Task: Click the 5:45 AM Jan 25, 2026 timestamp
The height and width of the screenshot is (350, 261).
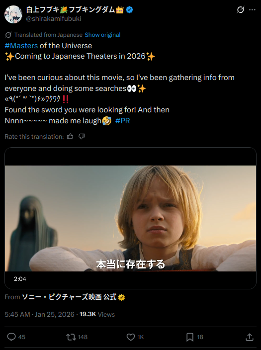Action: tap(39, 314)
